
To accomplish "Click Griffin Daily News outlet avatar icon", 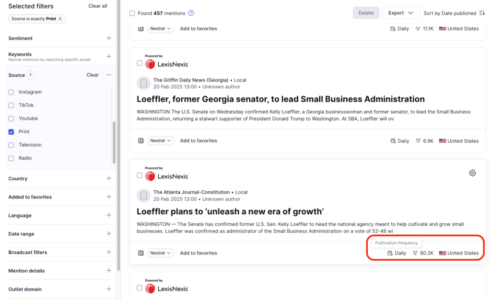I will click(x=143, y=83).
